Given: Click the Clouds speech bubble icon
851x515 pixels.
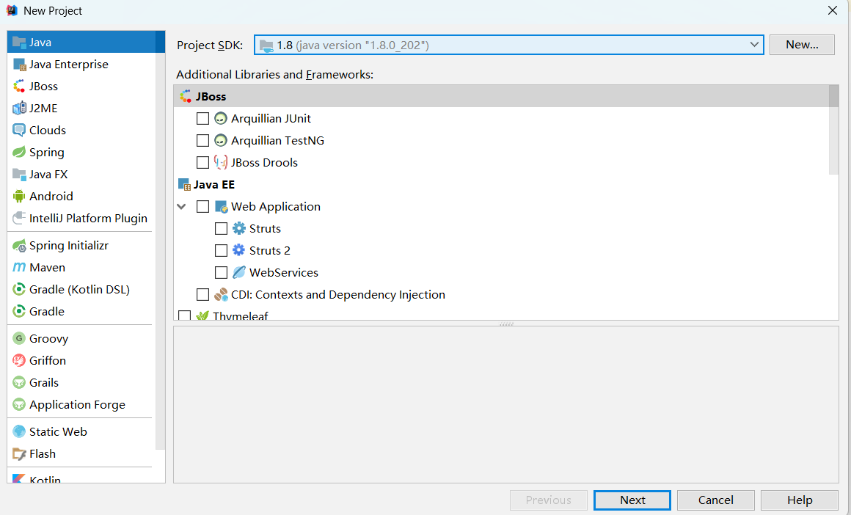Looking at the screenshot, I should point(19,131).
